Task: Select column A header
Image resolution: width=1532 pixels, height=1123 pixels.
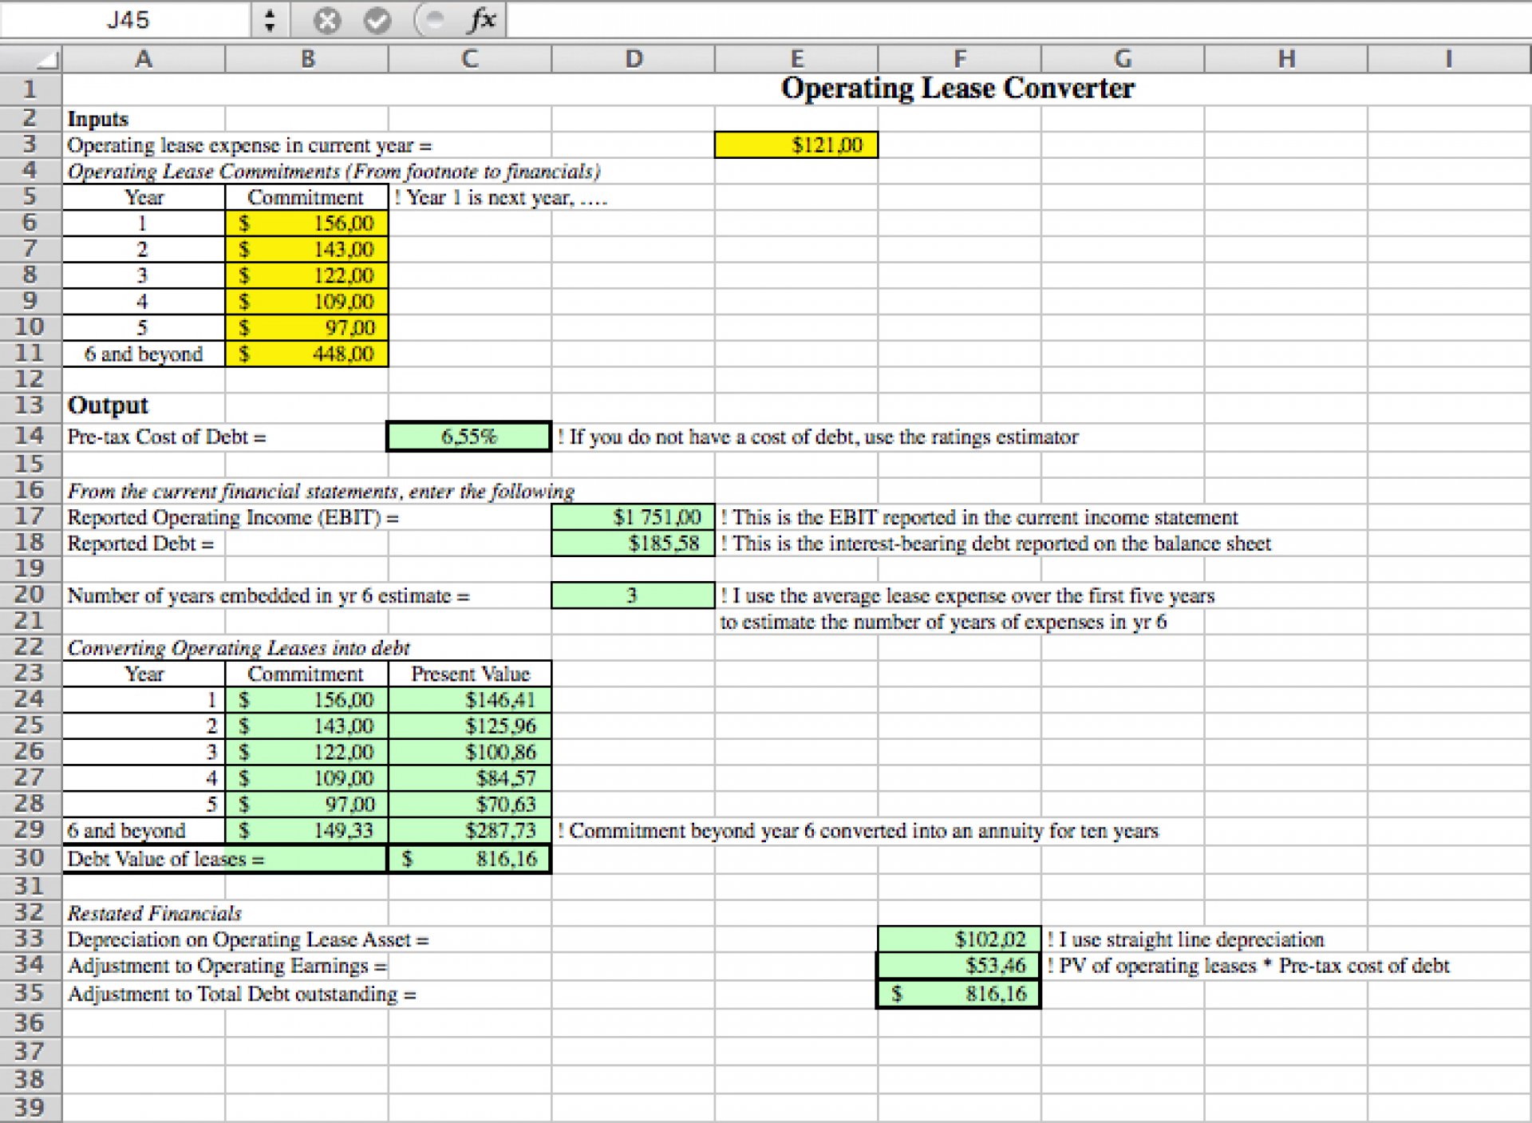Action: pyautogui.click(x=144, y=59)
